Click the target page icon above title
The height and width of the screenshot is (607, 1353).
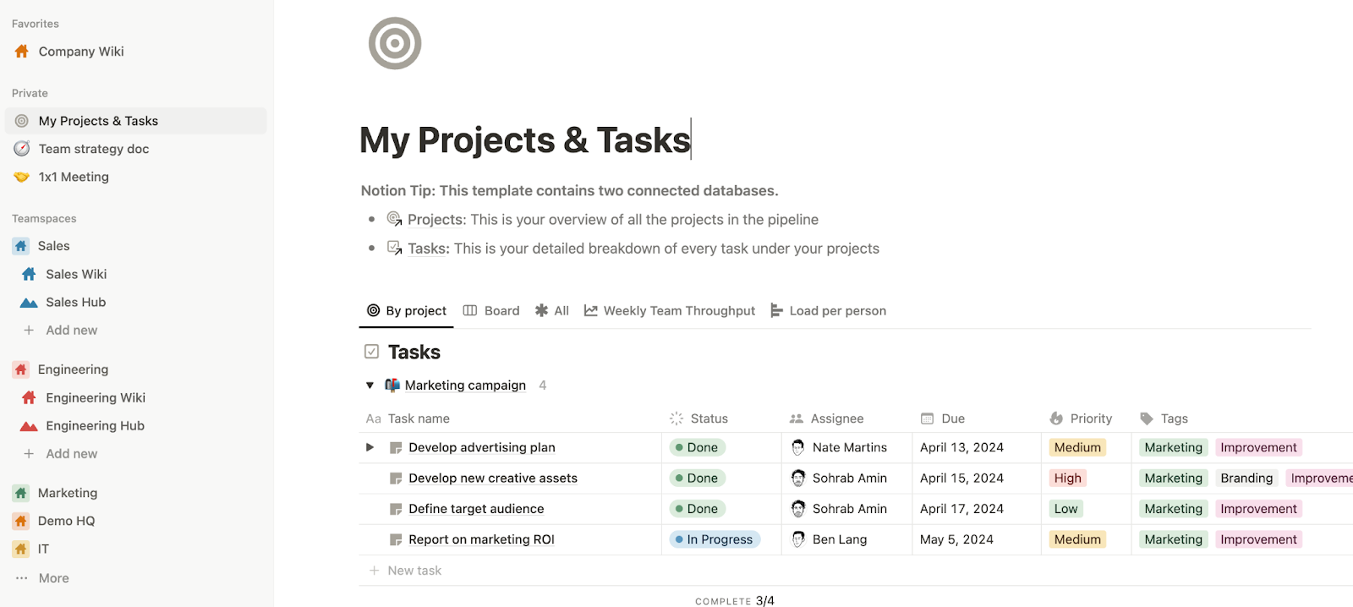395,43
